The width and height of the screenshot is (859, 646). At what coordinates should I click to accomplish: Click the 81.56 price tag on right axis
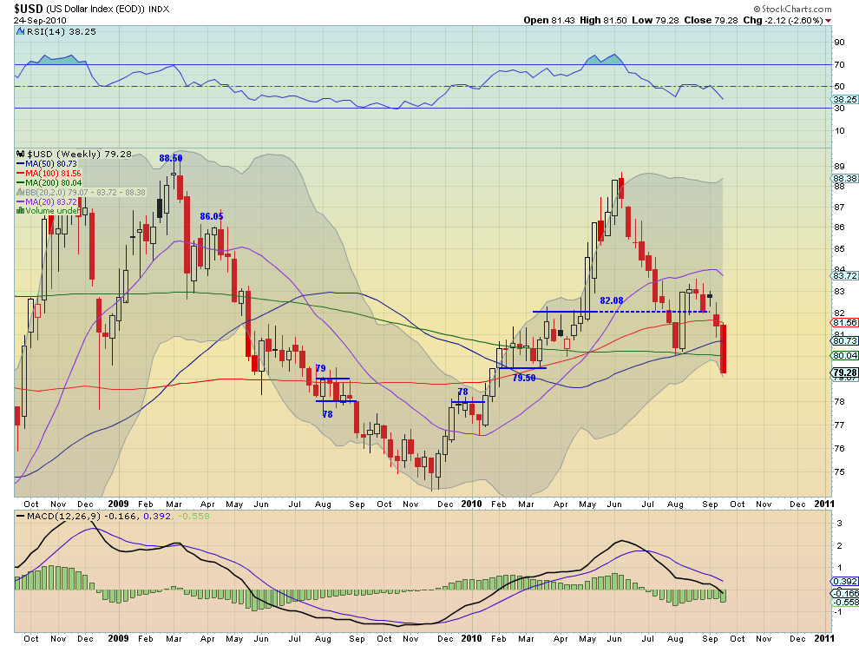click(845, 322)
